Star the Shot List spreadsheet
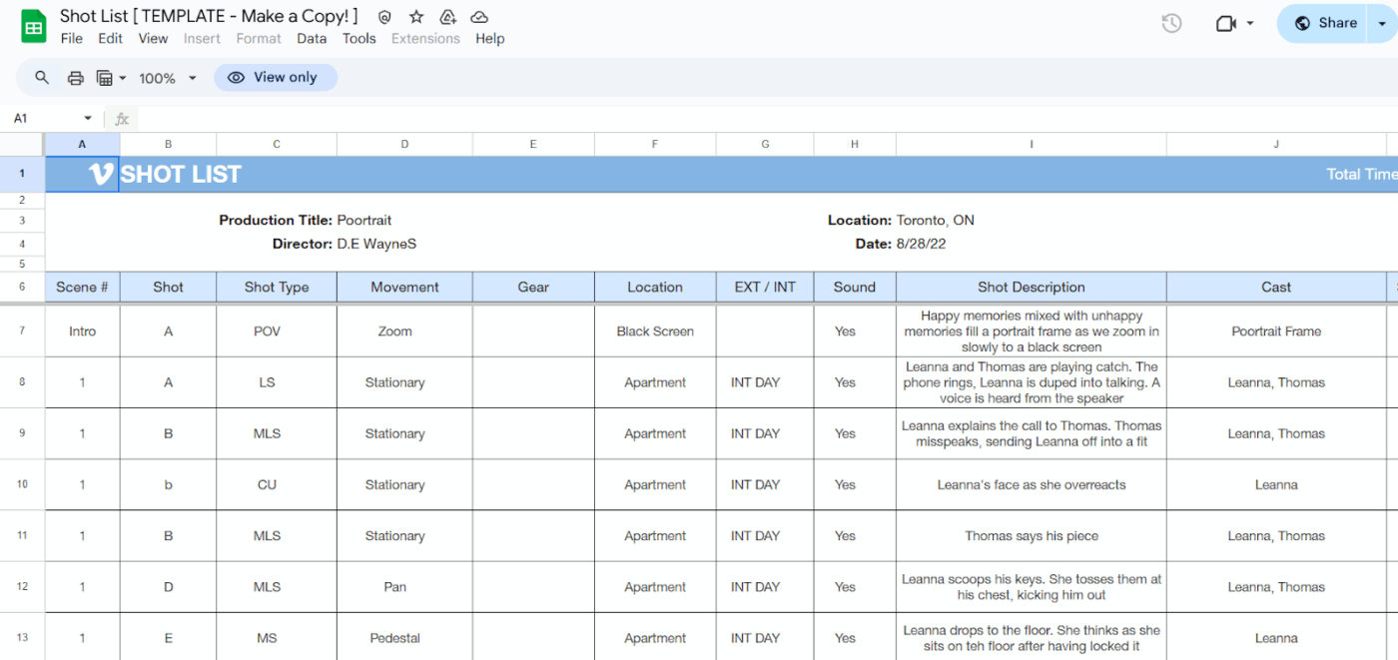The width and height of the screenshot is (1398, 660). pyautogui.click(x=414, y=16)
